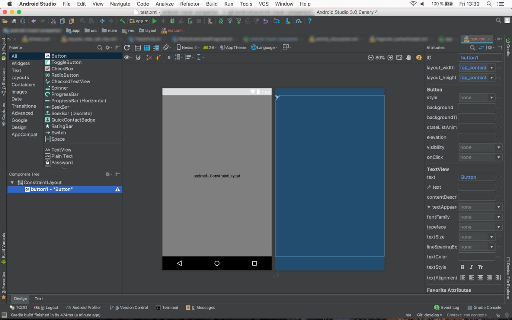The image size is (512, 320).
Task: Open the app run configuration dropdown
Action: click(139, 21)
